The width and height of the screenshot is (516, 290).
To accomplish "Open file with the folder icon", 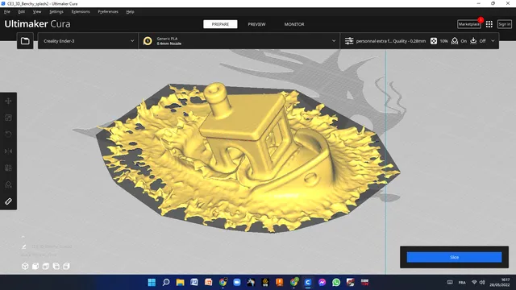I will 25,41.
